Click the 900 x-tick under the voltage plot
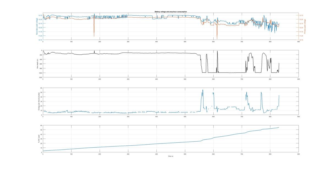This screenshot has height=171, width=330. coord(298,42)
